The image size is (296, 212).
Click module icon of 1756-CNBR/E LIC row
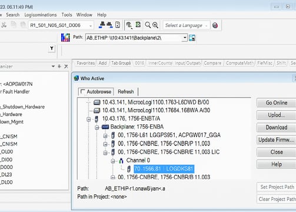[x=113, y=152]
